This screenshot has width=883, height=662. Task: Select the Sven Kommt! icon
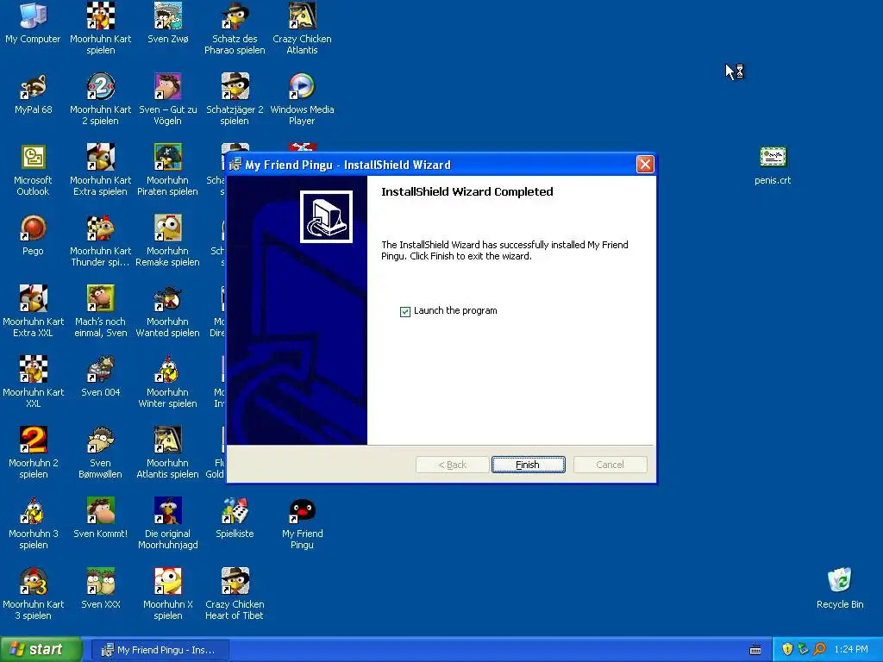pos(100,517)
